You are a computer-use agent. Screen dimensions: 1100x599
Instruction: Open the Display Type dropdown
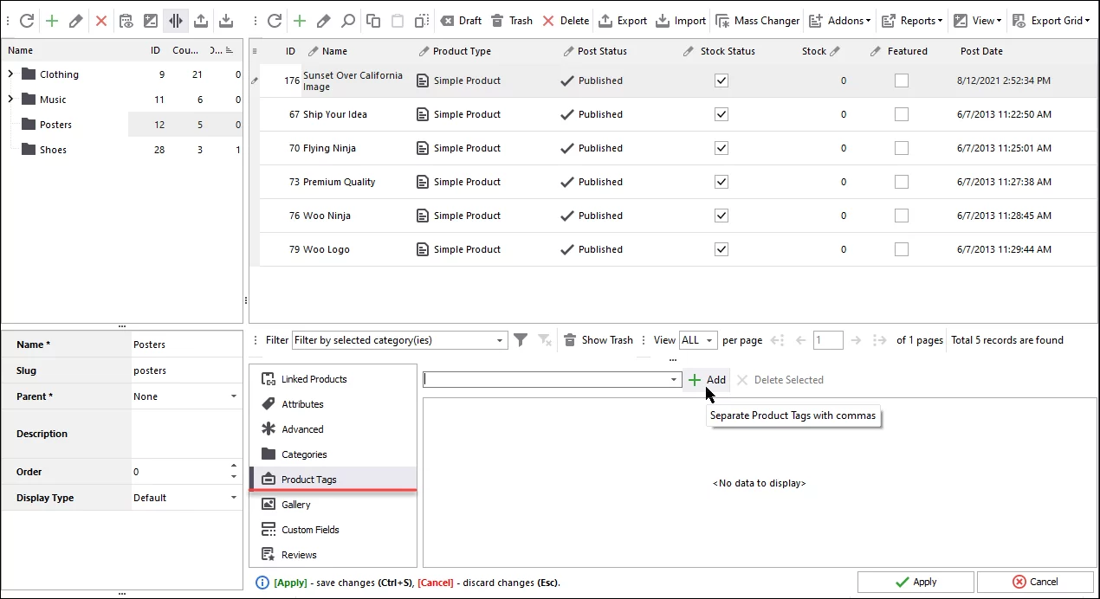coord(234,498)
